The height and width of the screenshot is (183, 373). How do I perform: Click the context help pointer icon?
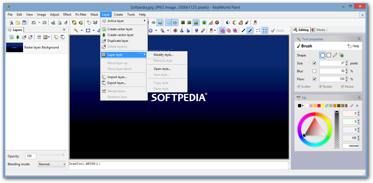95,23
